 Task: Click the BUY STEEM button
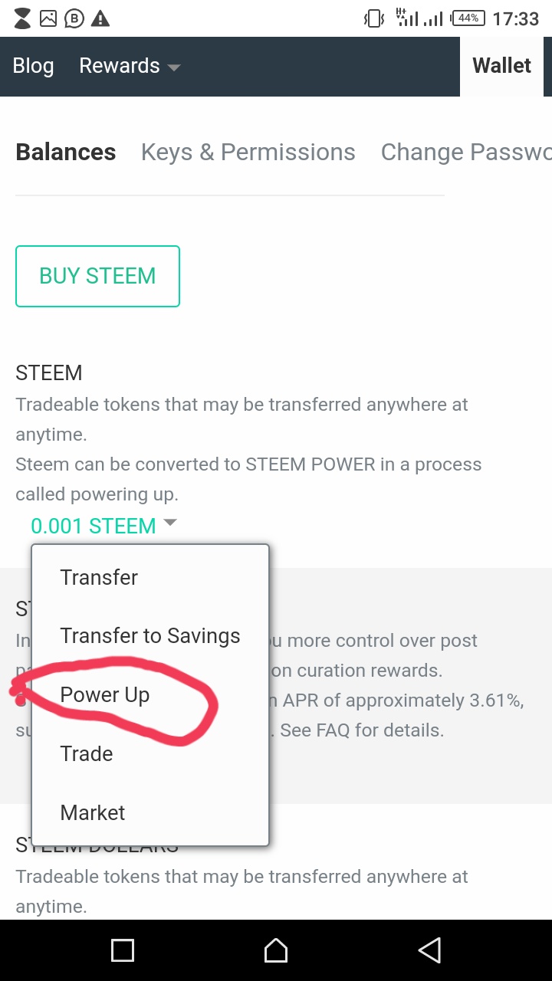click(97, 276)
